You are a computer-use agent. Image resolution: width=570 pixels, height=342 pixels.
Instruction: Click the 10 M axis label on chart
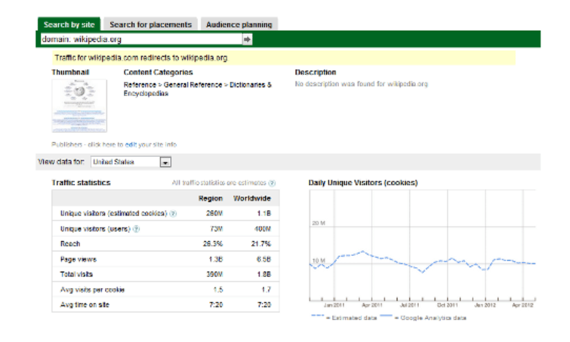pyautogui.click(x=319, y=261)
